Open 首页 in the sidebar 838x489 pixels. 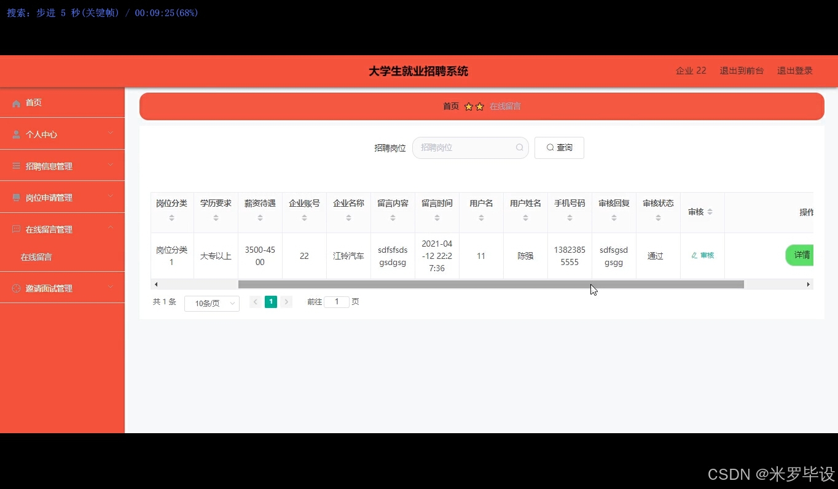tap(62, 103)
